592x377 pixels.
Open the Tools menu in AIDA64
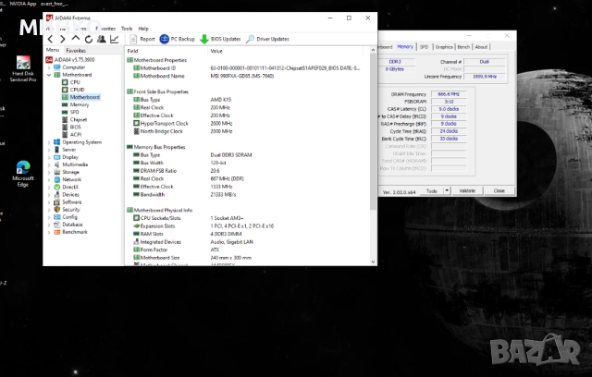[x=127, y=29]
